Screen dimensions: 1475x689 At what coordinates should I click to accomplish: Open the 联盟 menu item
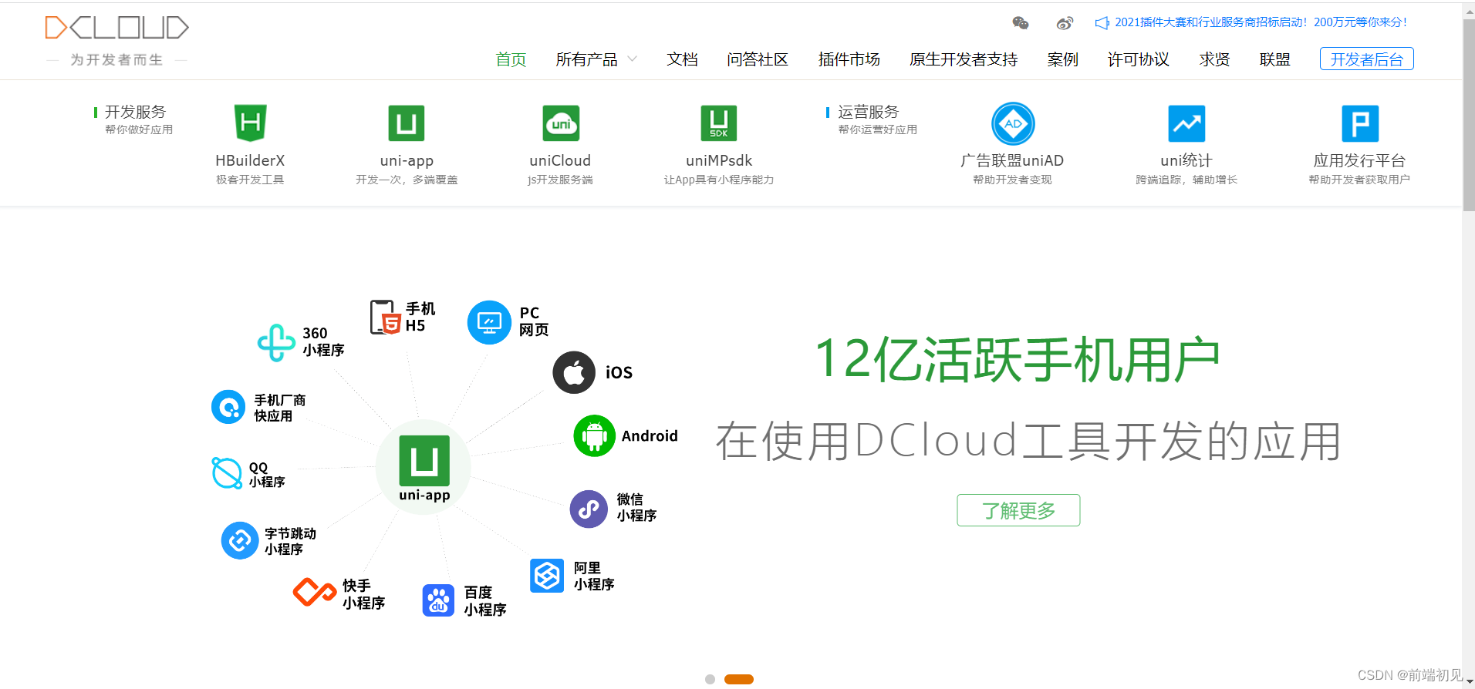click(1275, 59)
